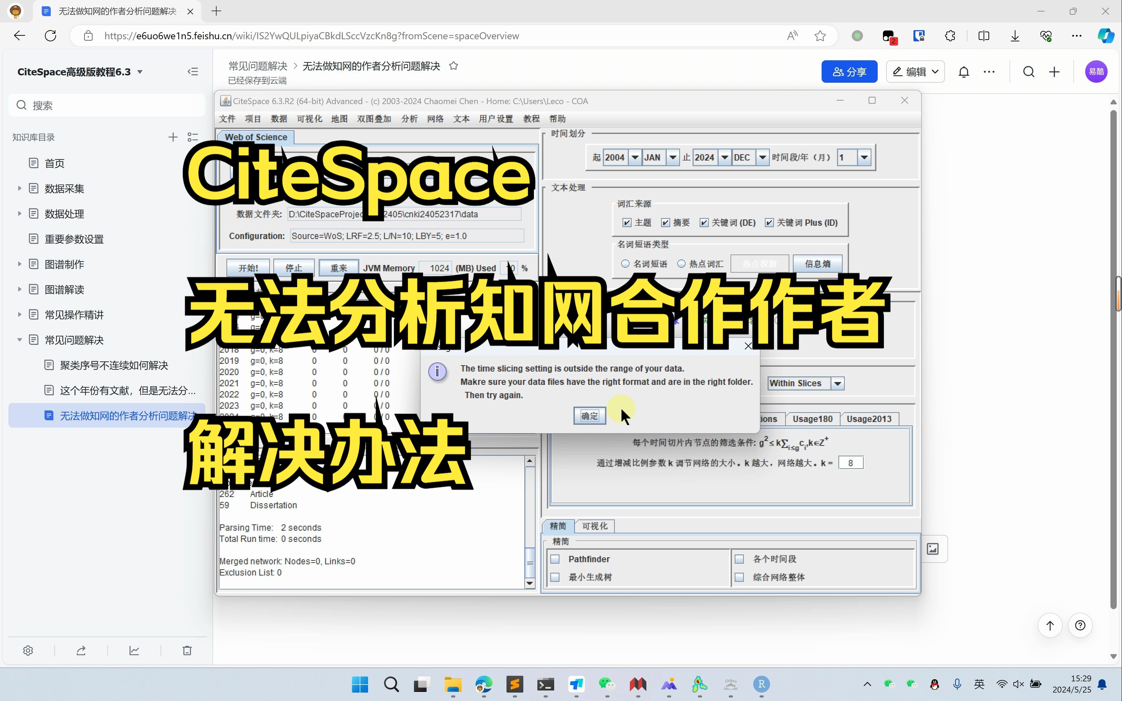Screen dimensions: 1122x701
Task: Select the 热点词汇 radio button
Action: 681,264
